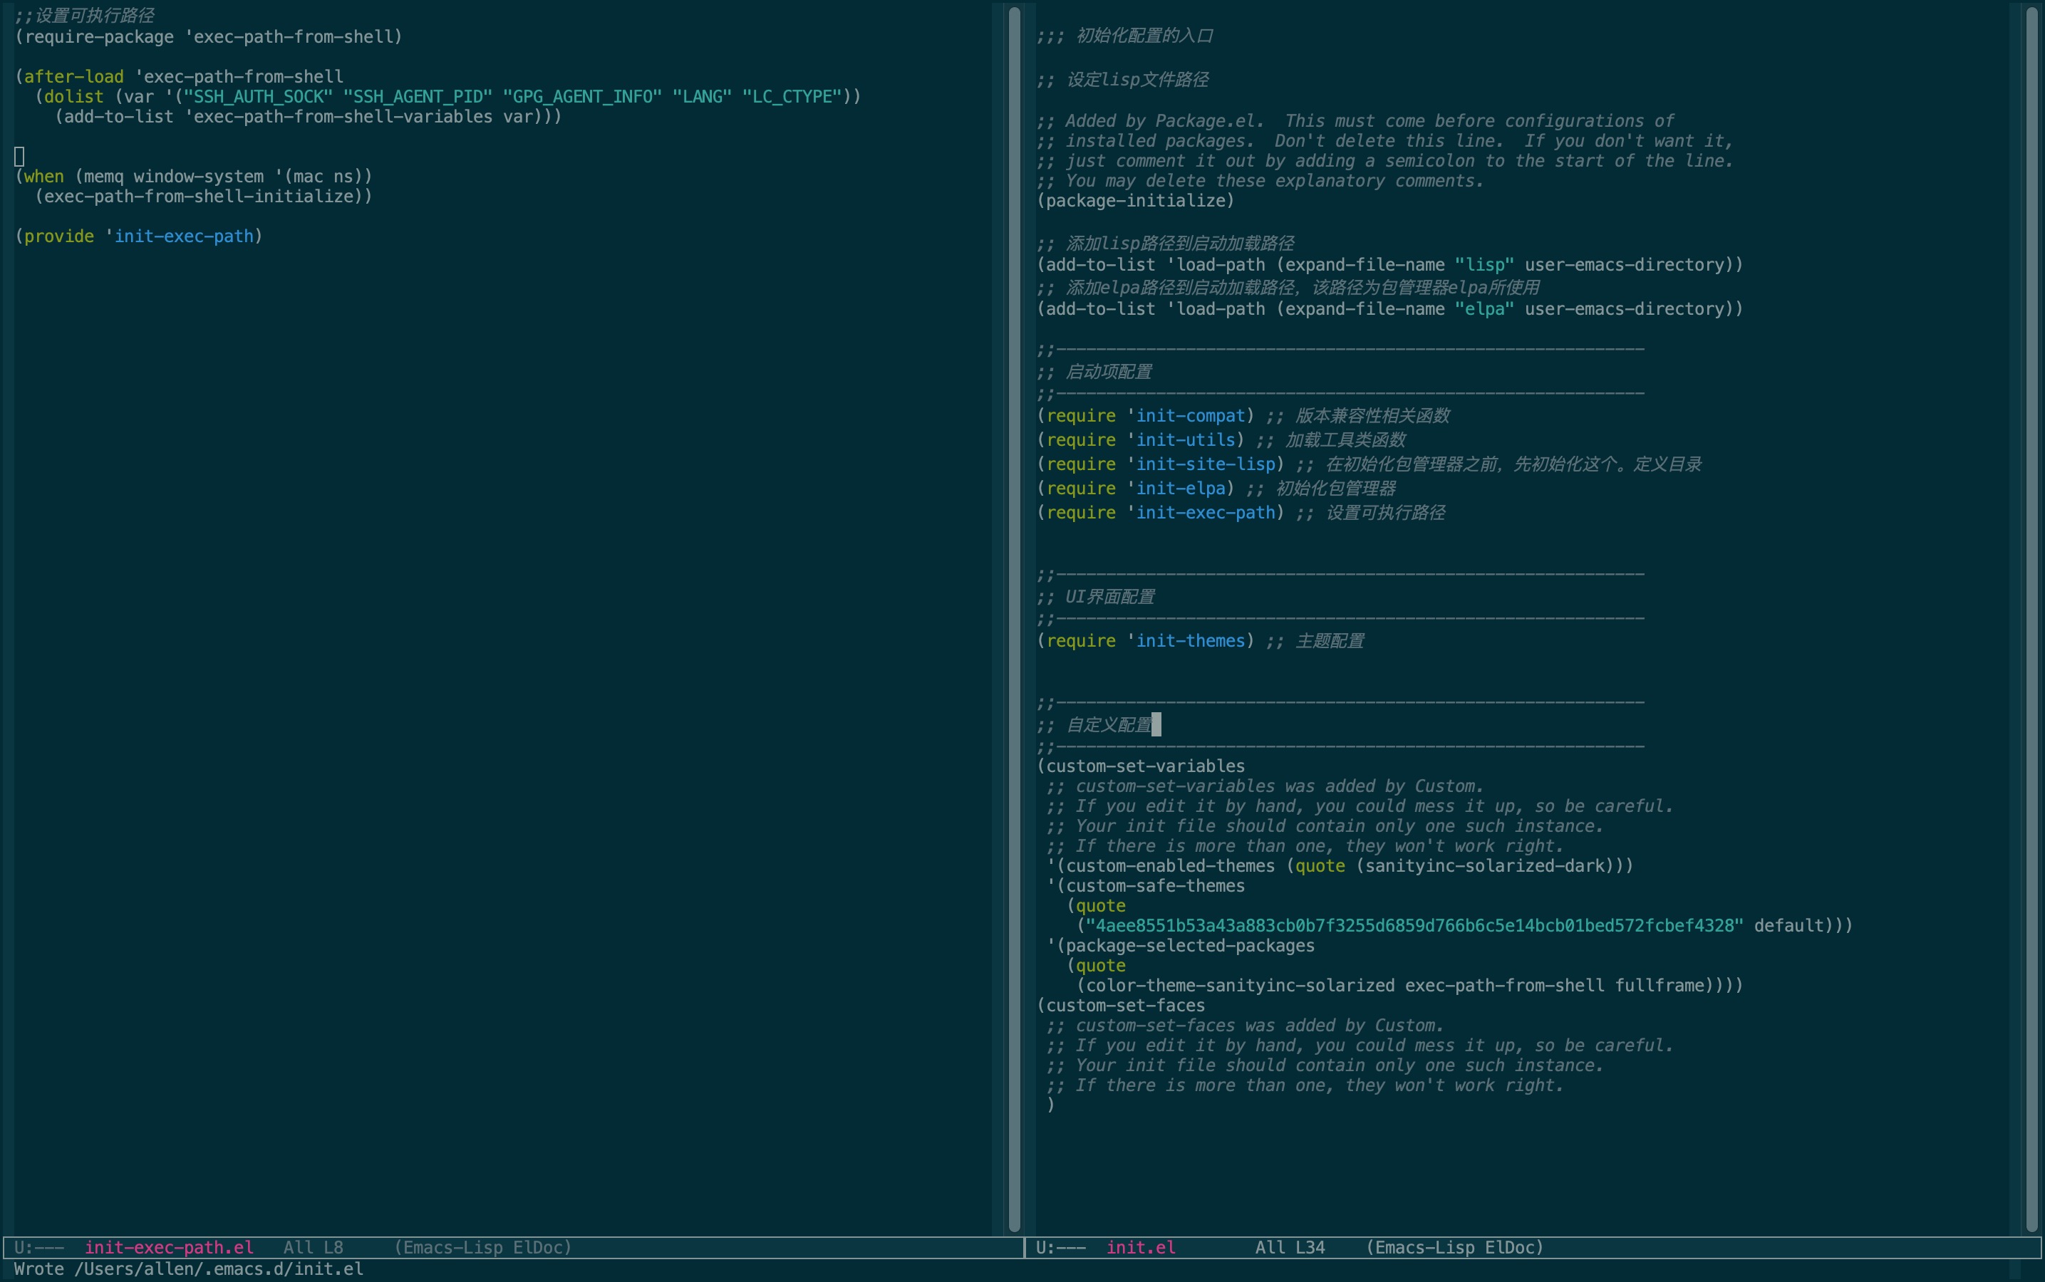Click the left pane vertical scrollbar

1014,619
